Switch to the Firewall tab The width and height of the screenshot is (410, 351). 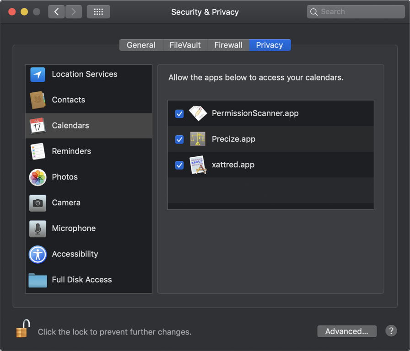coord(228,45)
